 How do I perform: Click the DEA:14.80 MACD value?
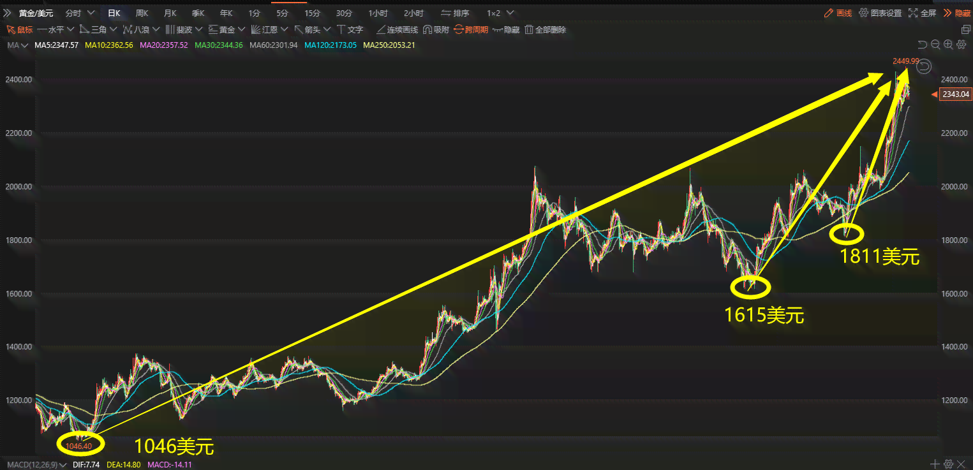124,465
